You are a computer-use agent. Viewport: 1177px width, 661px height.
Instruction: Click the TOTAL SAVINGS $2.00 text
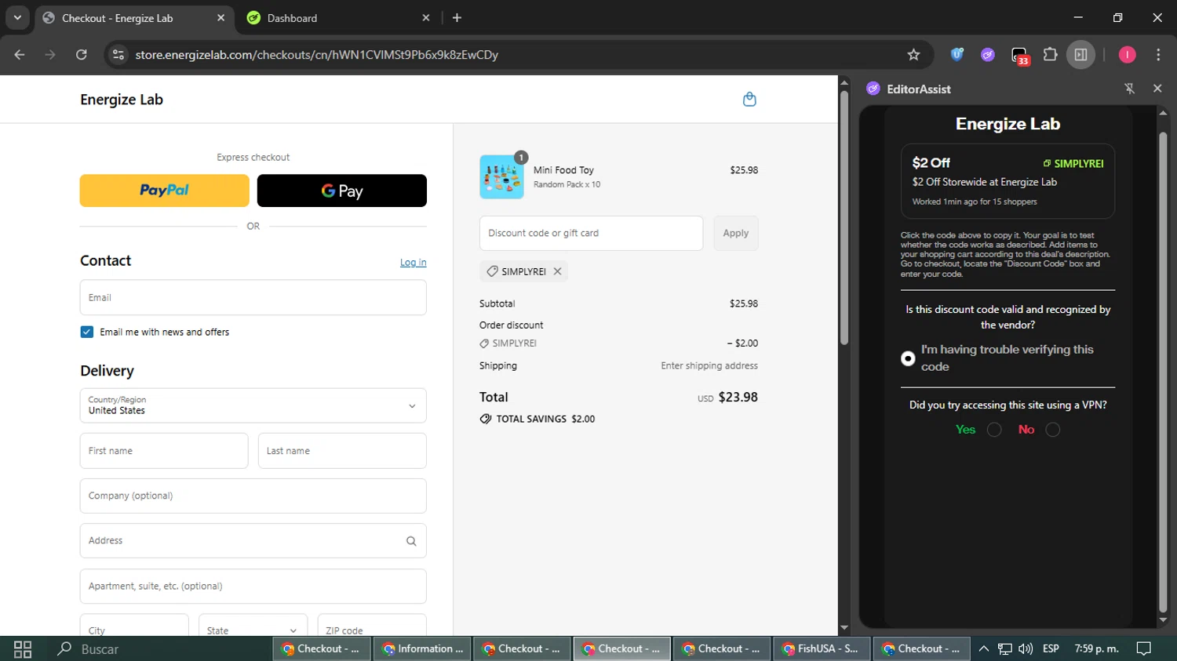pos(545,419)
